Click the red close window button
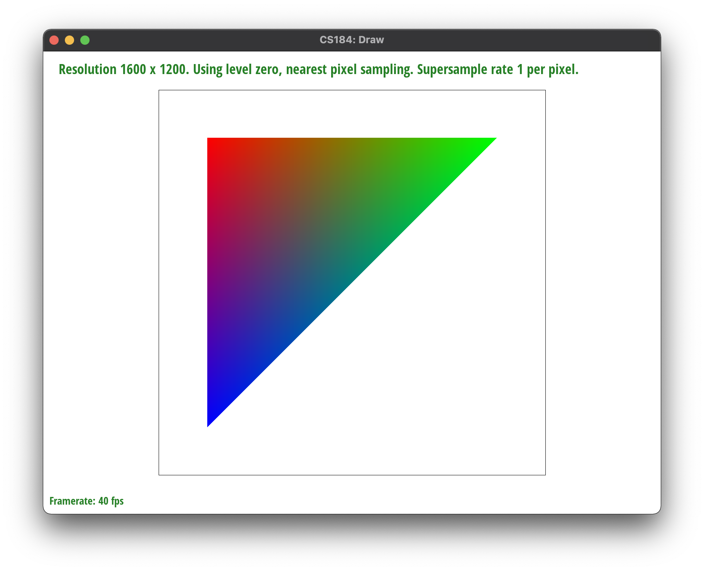Screen dimensions: 704x571 tap(54, 40)
